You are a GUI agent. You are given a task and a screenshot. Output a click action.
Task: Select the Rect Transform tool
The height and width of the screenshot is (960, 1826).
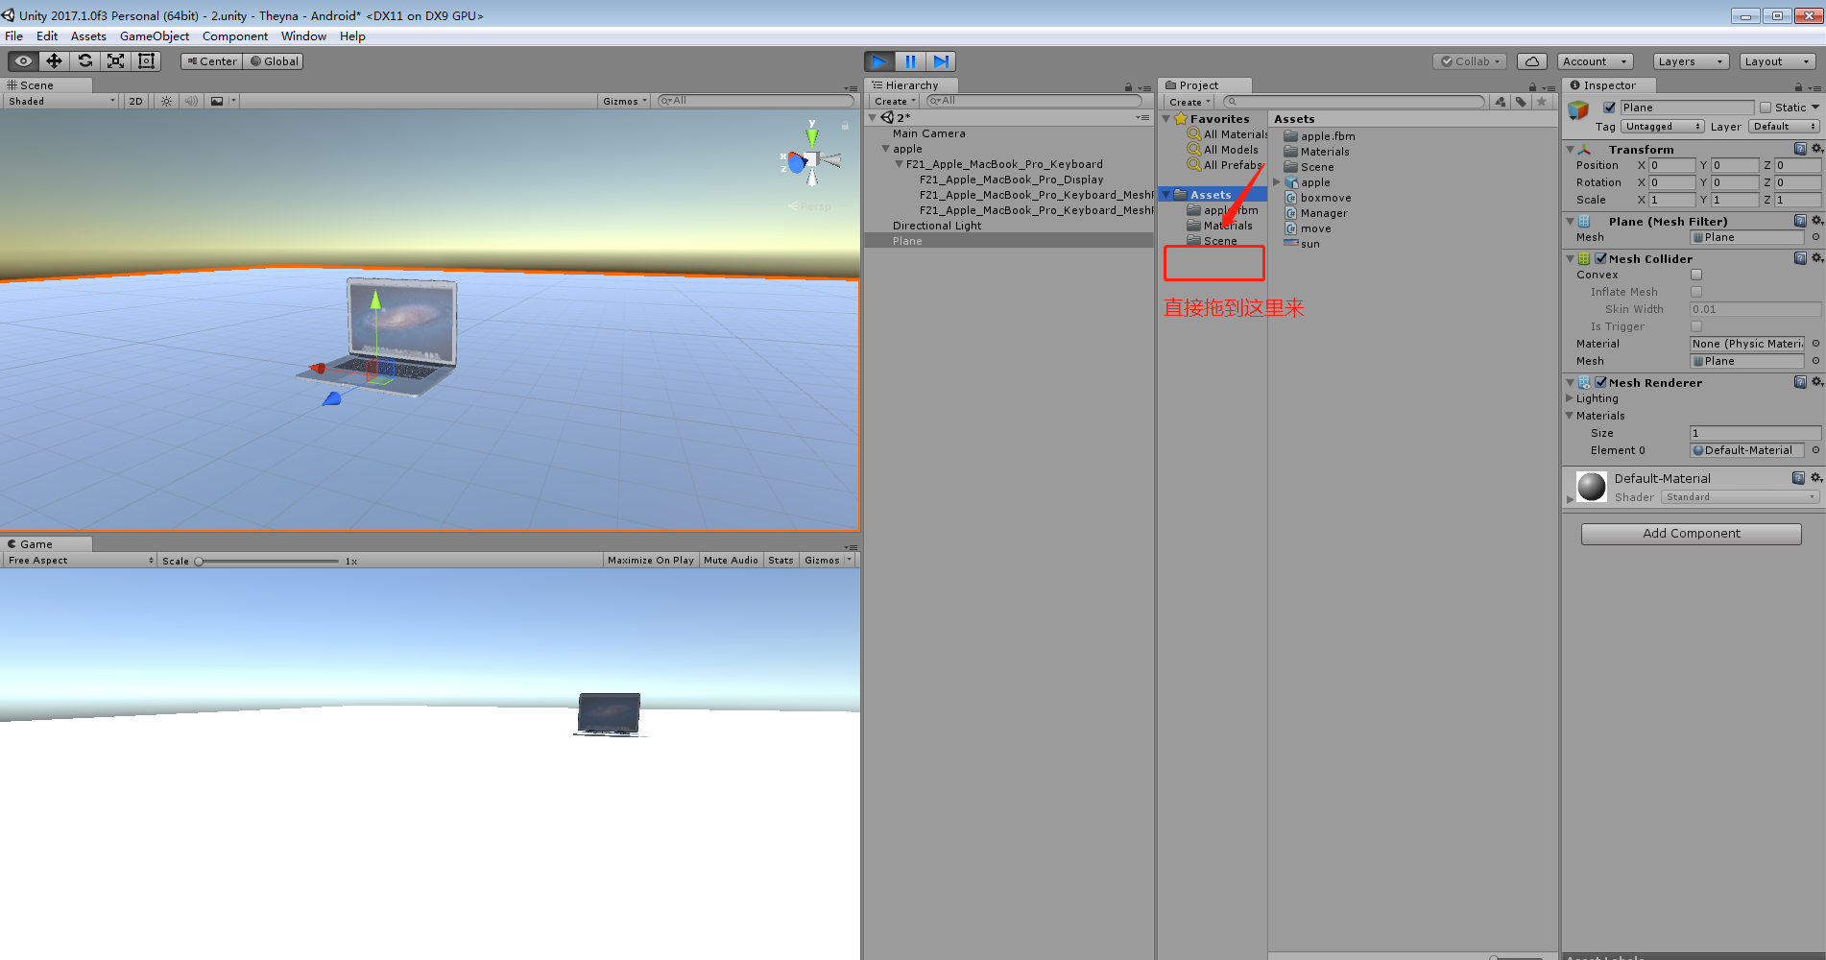coord(146,60)
